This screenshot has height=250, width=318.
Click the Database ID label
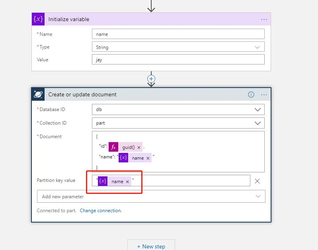click(x=52, y=109)
